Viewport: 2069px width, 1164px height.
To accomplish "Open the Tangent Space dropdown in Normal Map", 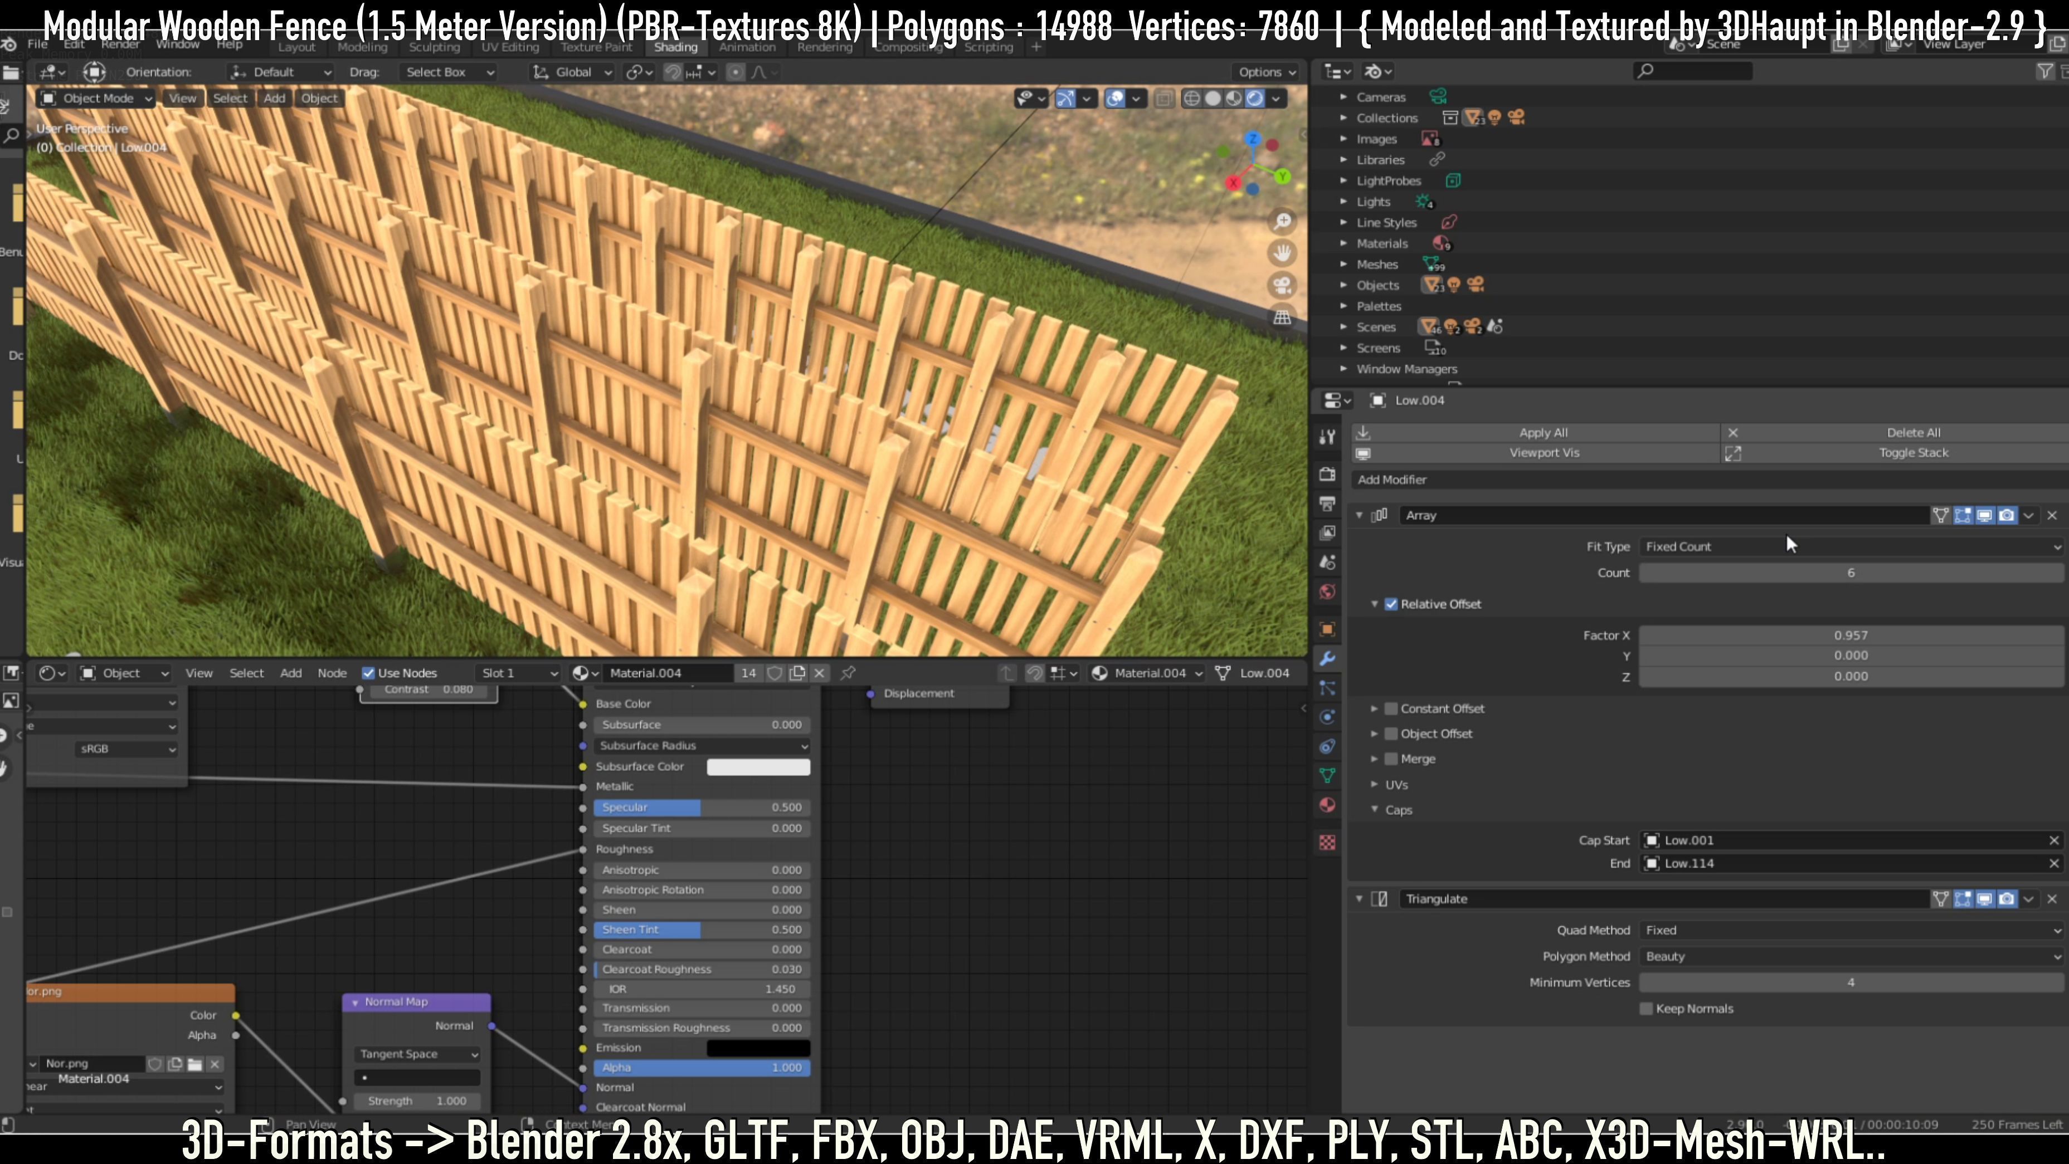I will pyautogui.click(x=417, y=1054).
